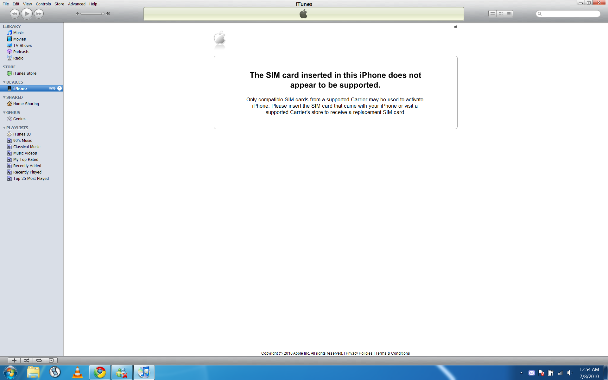Image resolution: width=608 pixels, height=380 pixels.
Task: Open the Privacy Policies link
Action: [359, 353]
